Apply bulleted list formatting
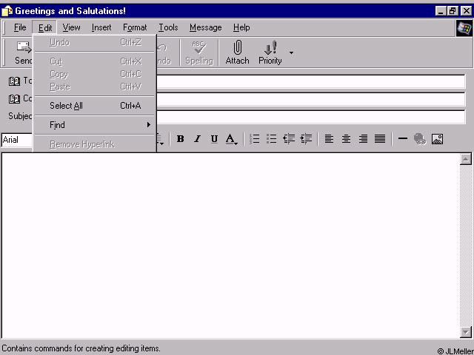The width and height of the screenshot is (474, 355). (272, 139)
